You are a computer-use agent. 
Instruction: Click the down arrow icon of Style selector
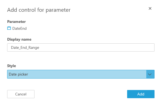150,74
